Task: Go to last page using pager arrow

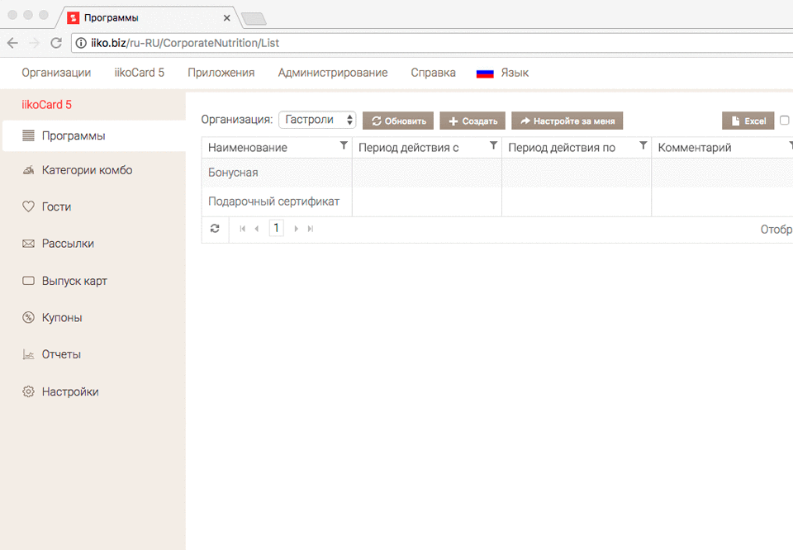Action: [x=311, y=229]
